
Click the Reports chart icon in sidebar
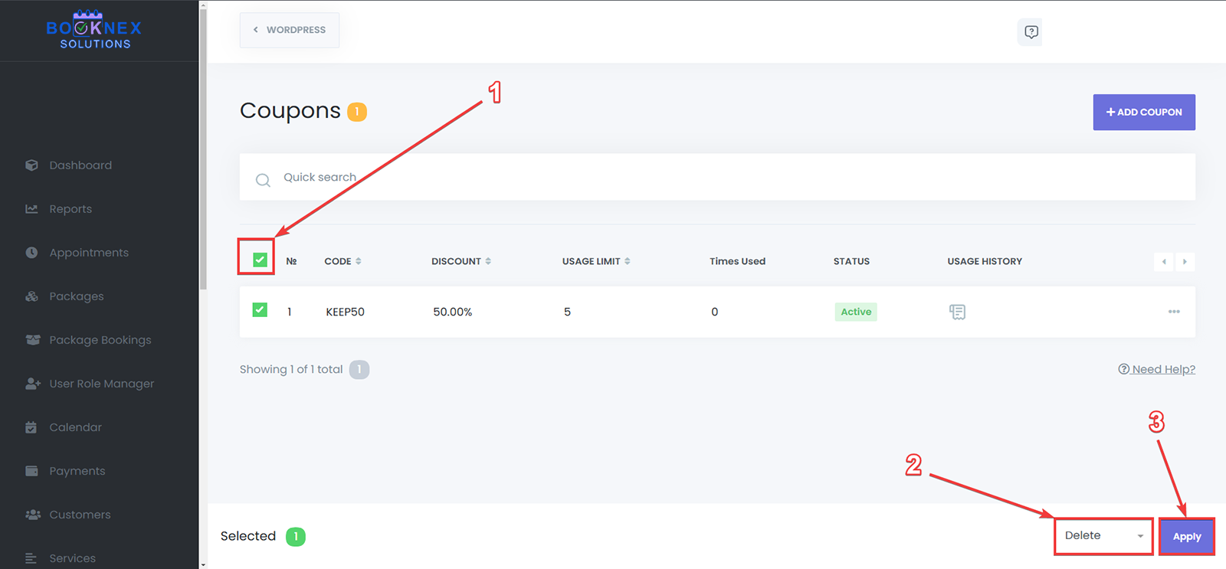pos(31,209)
